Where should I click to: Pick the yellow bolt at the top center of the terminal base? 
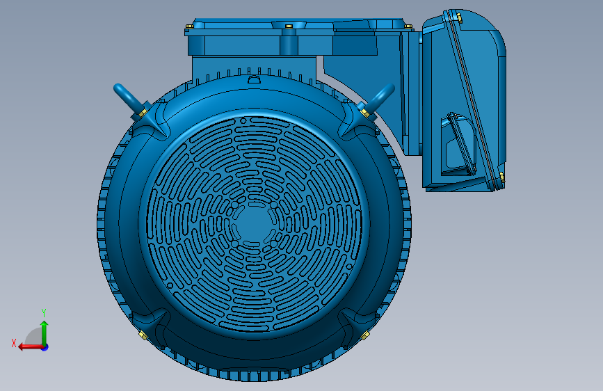pos(289,26)
